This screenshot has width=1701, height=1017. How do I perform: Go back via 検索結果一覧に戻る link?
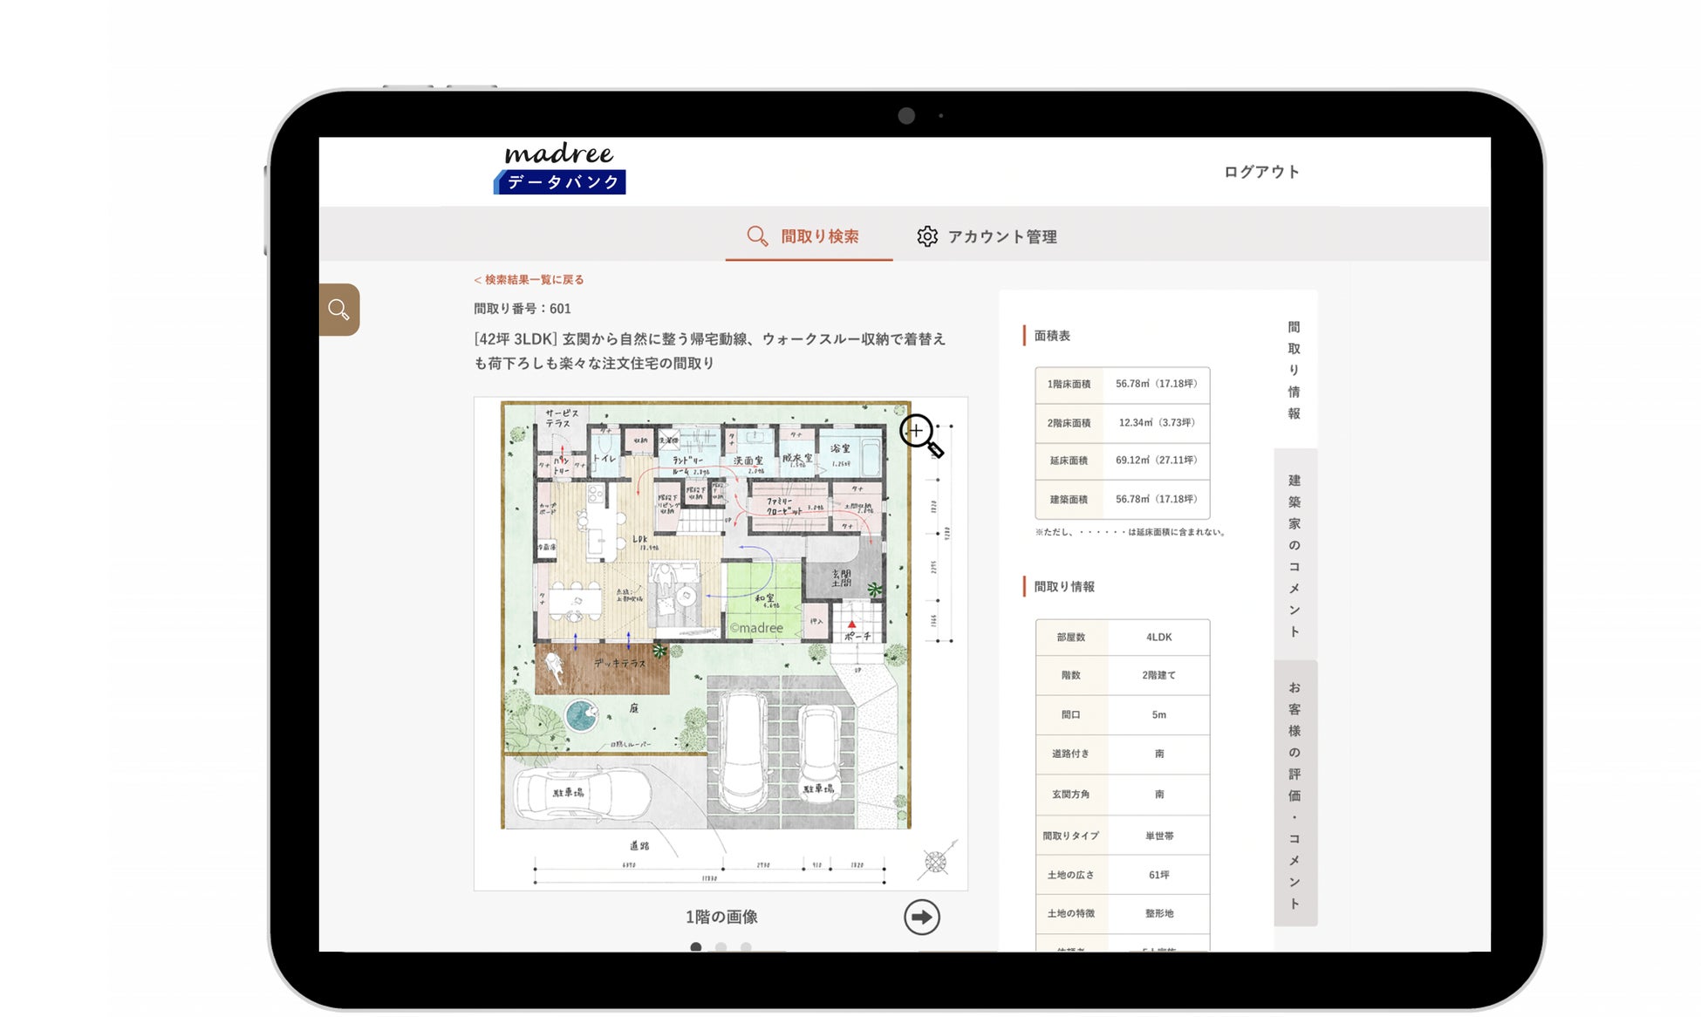(529, 280)
